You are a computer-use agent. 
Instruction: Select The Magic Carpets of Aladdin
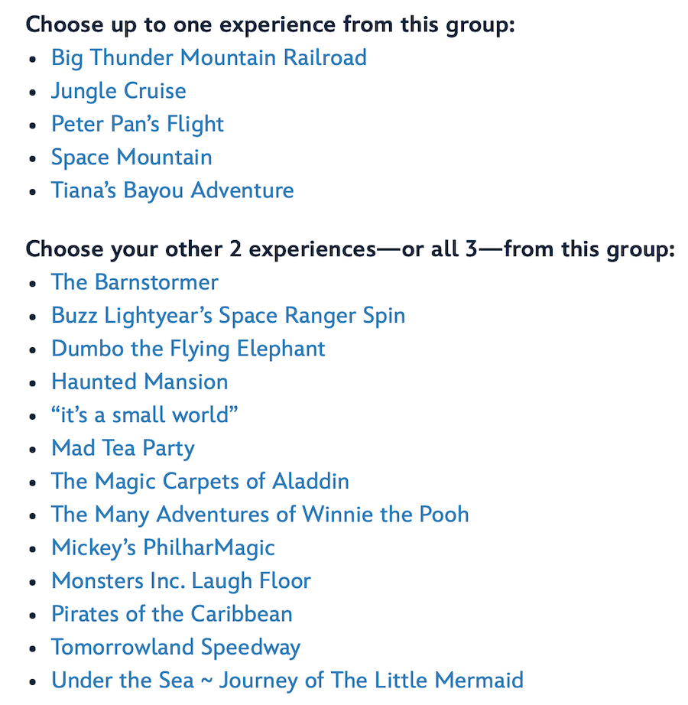point(200,482)
